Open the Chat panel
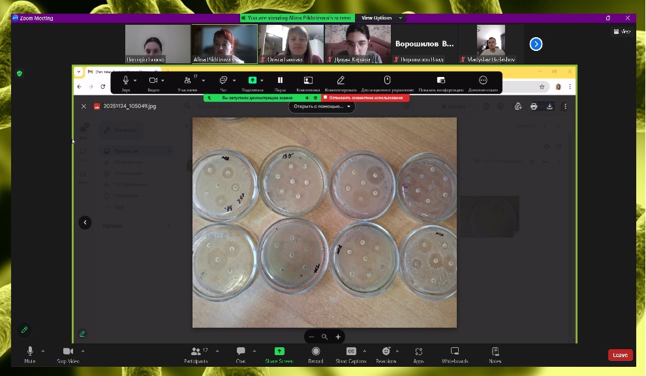Viewport: 646px width, 376px height. [241, 352]
